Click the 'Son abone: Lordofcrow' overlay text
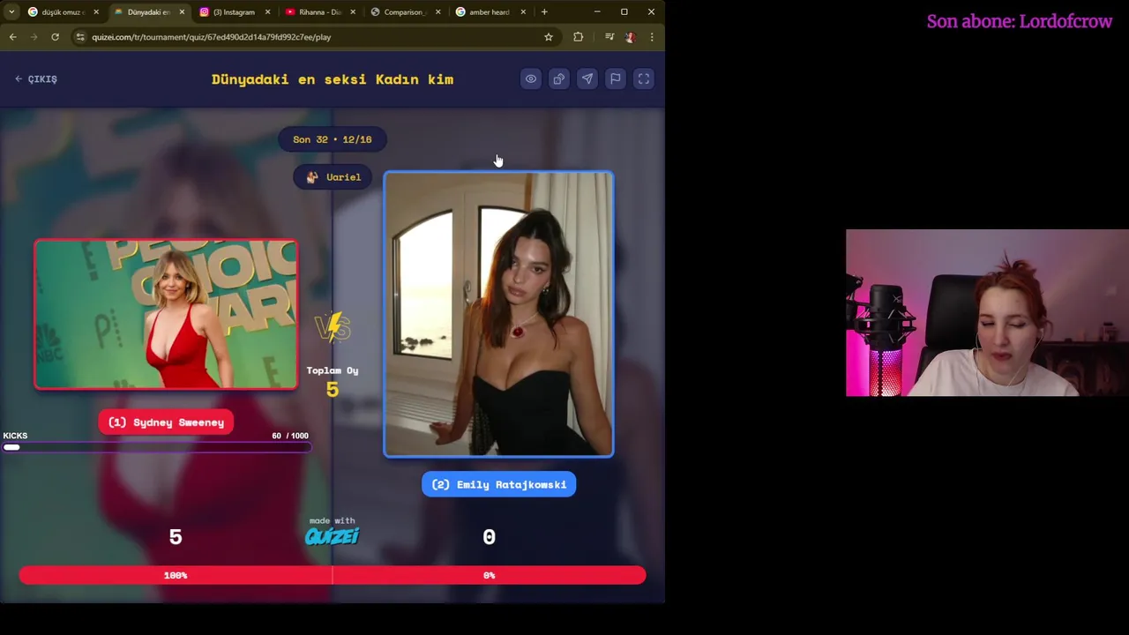Image resolution: width=1129 pixels, height=635 pixels. coord(1020,21)
